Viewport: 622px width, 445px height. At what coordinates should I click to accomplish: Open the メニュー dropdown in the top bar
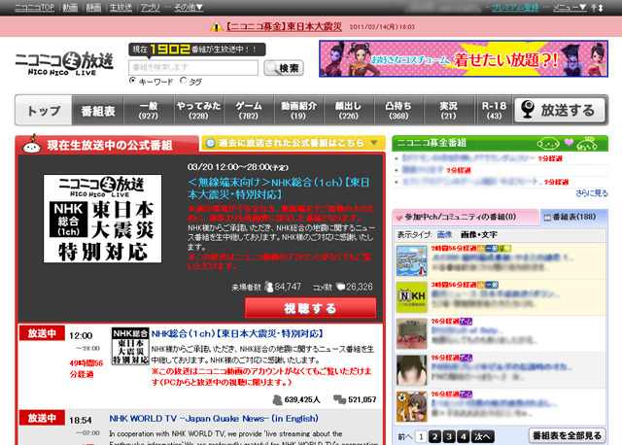tap(570, 7)
